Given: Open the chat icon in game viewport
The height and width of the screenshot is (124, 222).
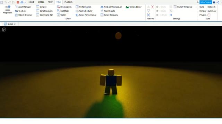Looking at the screenshot, I should click(4, 30).
